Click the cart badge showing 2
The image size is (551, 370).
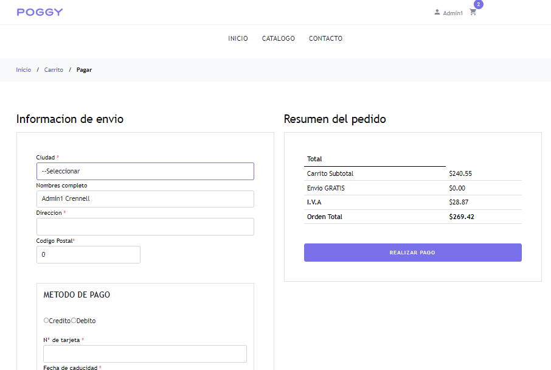478,5
